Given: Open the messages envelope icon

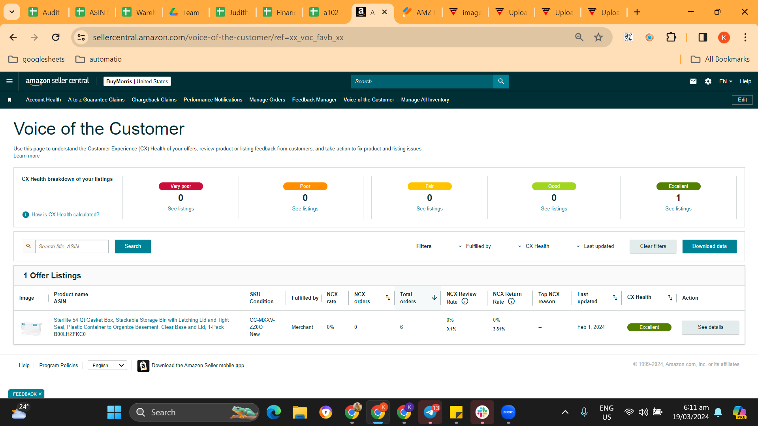Looking at the screenshot, I should [693, 81].
